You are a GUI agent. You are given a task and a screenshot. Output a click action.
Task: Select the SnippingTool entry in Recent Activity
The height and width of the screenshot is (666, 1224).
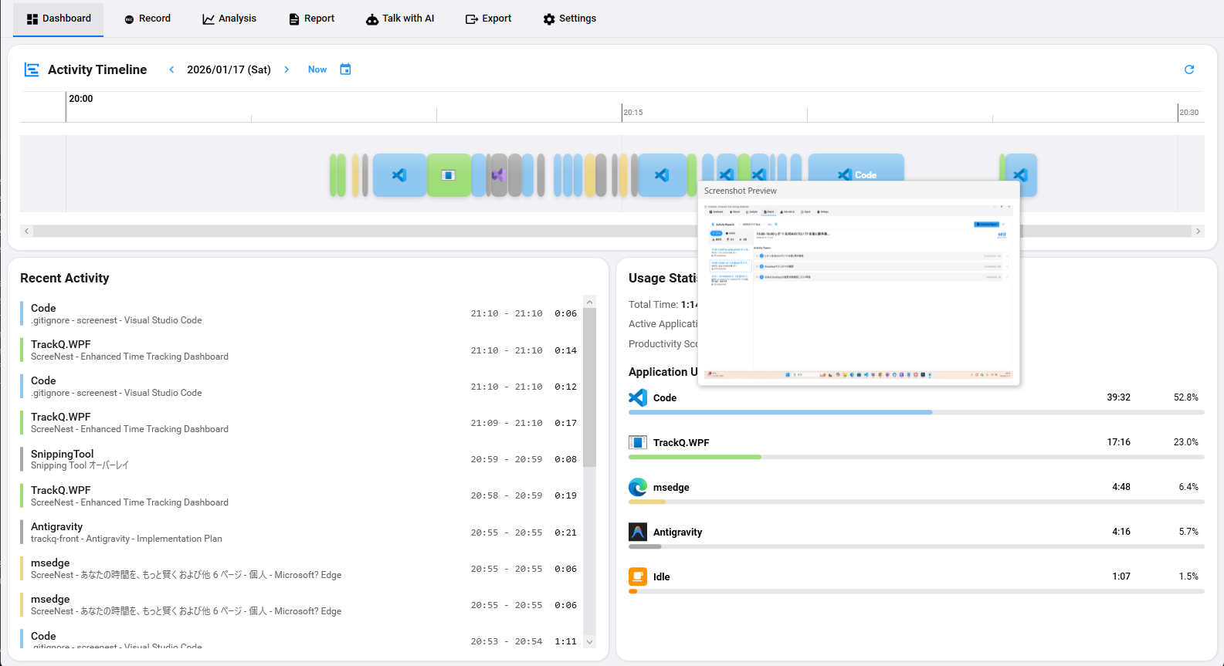tap(232, 459)
